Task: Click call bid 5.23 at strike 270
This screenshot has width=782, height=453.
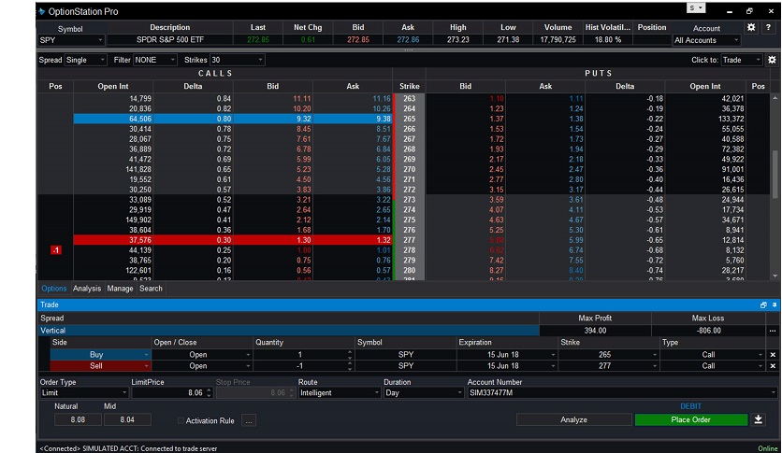Action: tap(303, 169)
